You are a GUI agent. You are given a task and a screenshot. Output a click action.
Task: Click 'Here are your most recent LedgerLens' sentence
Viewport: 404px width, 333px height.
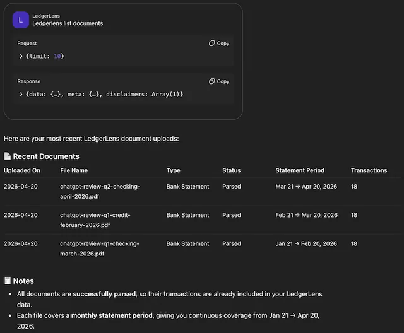91,139
